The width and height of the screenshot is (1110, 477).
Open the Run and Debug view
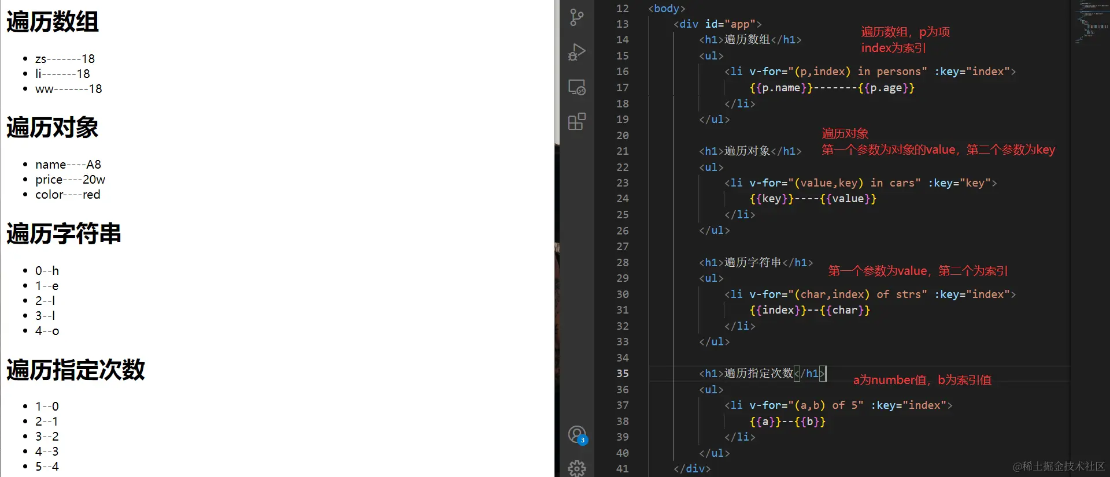(577, 52)
